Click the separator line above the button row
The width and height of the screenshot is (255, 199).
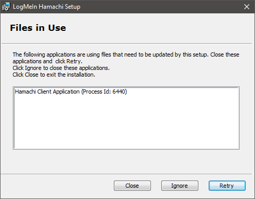[x=126, y=174]
